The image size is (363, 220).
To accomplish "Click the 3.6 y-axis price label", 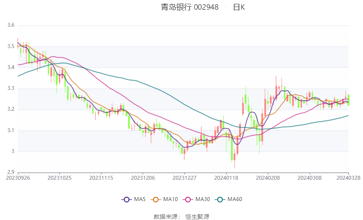I will click(11, 25).
